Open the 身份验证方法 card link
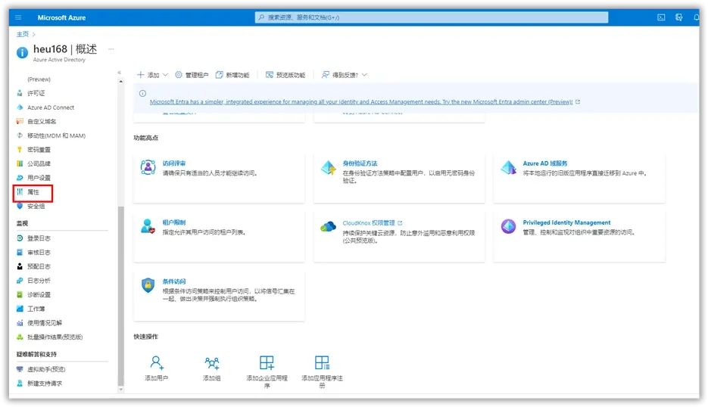The height and width of the screenshot is (407, 708). pyautogui.click(x=360, y=163)
